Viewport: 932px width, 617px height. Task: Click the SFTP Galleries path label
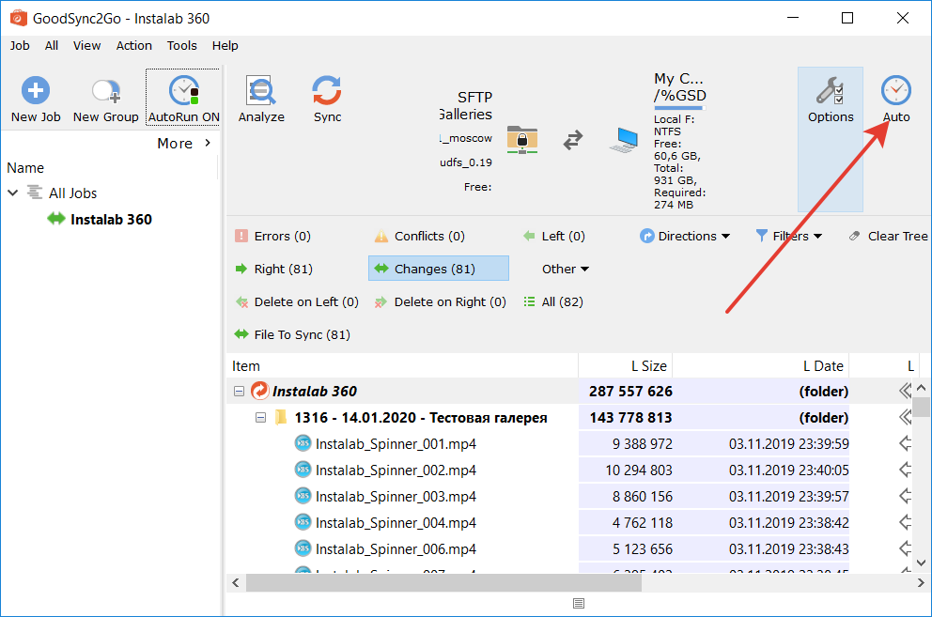(466, 106)
